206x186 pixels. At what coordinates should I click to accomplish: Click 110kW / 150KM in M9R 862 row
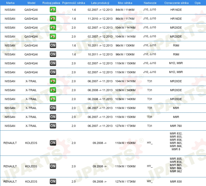(125, 166)
